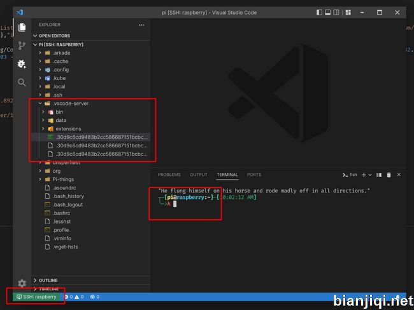The height and width of the screenshot is (310, 414).
Task: Expand the .cache folder
Action: pos(91,62)
